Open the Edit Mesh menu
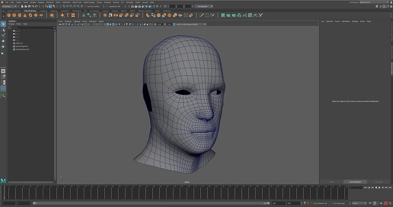This screenshot has width=393, height=207. 67,2
